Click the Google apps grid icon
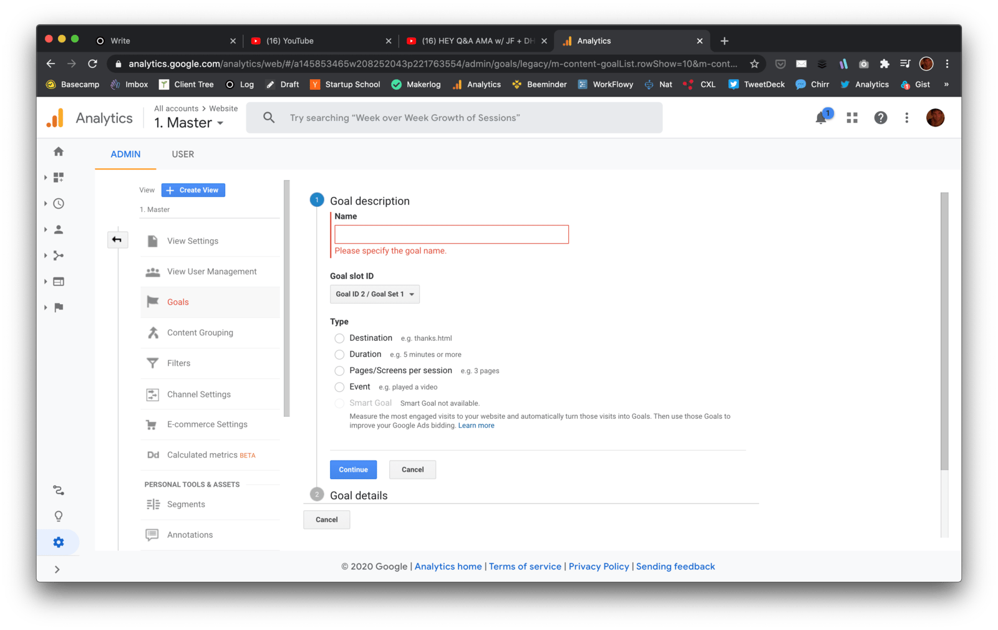 (x=852, y=118)
